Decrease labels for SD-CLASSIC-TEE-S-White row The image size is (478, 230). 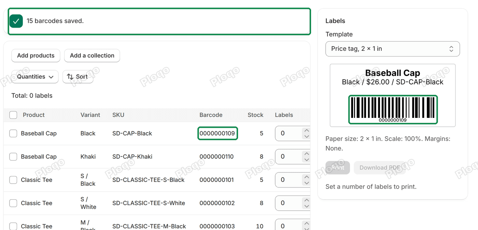306,206
